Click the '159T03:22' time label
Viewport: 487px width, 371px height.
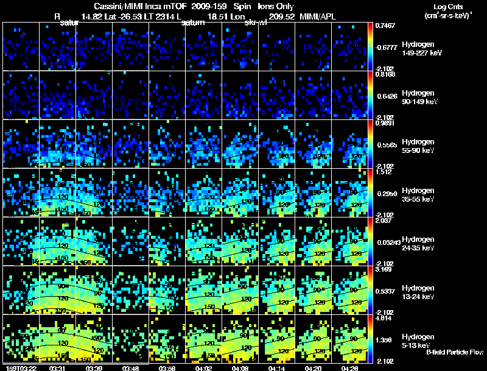coord(21,368)
